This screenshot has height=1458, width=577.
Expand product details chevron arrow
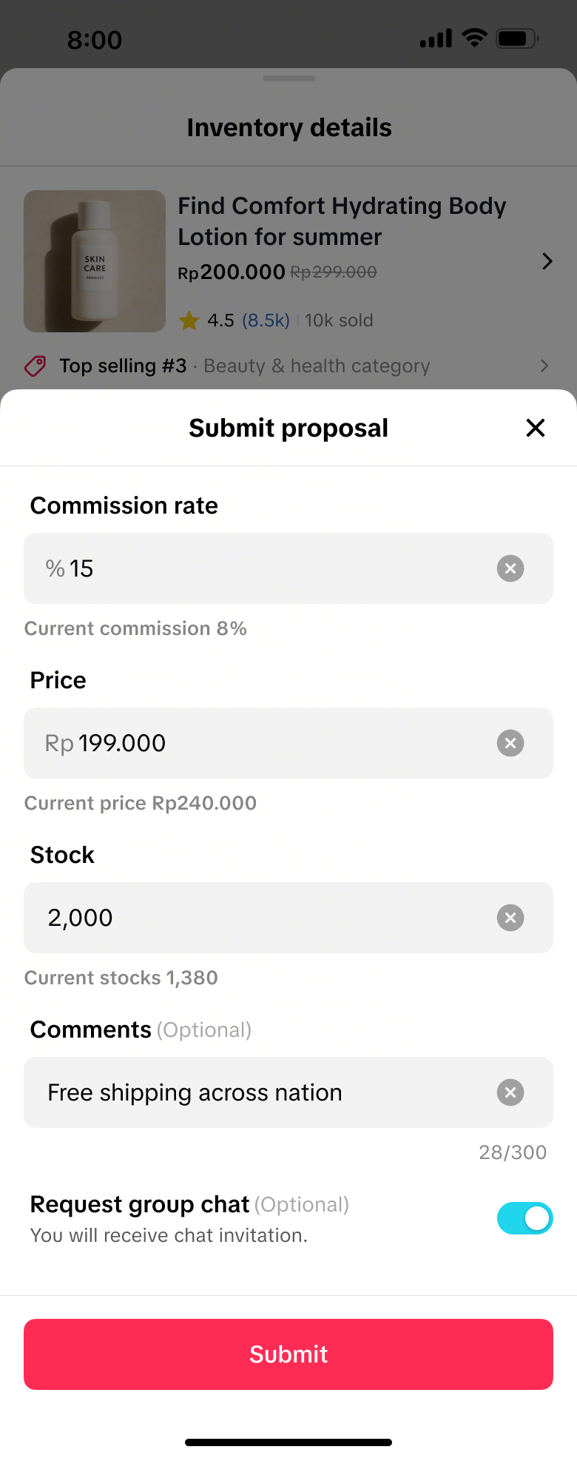point(547,261)
